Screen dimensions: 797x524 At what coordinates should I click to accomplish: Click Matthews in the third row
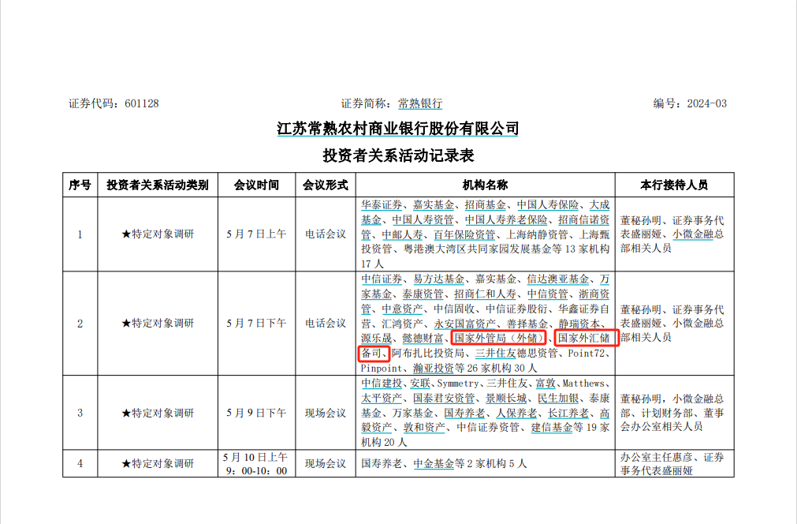click(x=583, y=383)
